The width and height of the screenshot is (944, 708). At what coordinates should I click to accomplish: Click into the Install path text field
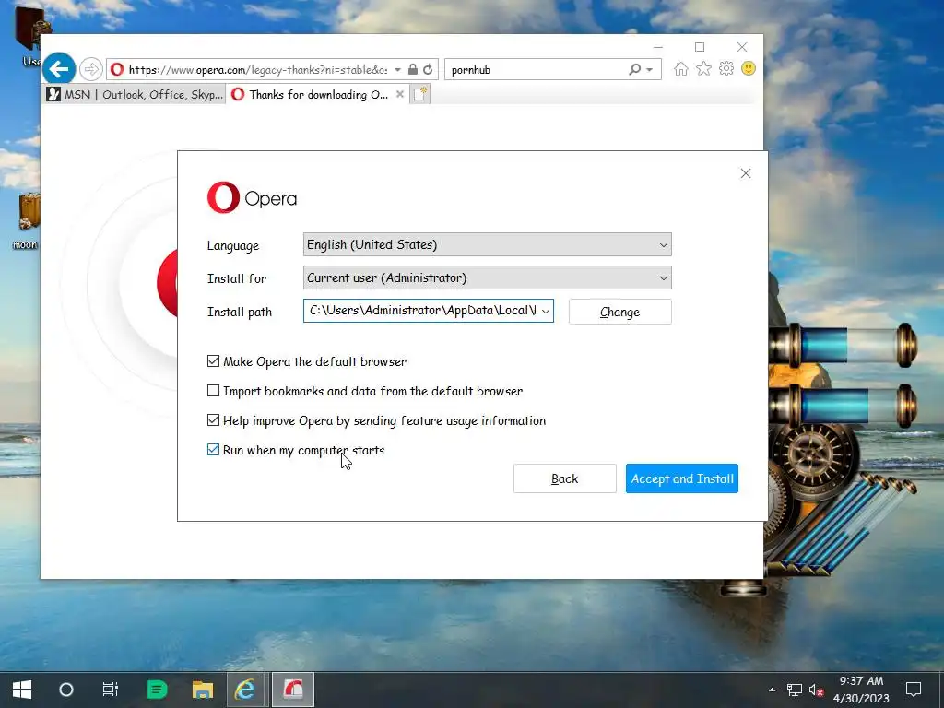421,311
